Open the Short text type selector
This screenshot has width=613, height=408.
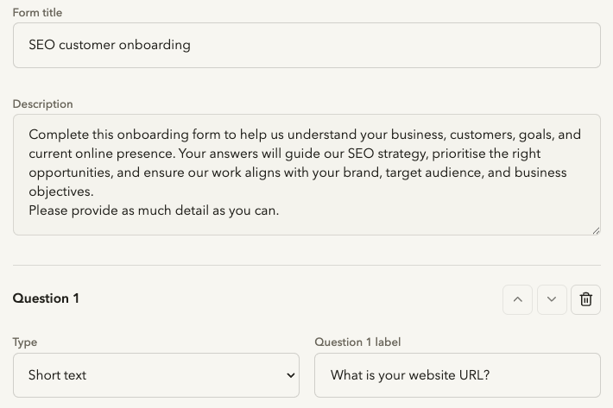coord(156,375)
